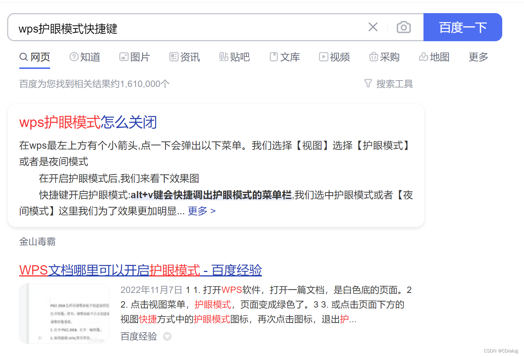The image size is (524, 357).
Task: Select the 图片 (Images) search icon
Action: click(x=124, y=57)
